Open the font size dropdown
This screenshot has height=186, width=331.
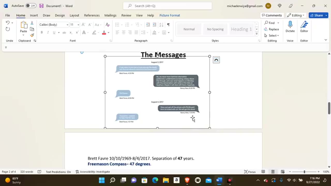78,25
